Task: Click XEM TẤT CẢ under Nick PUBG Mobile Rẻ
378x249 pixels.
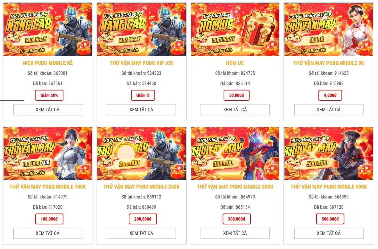Action: 48,110
